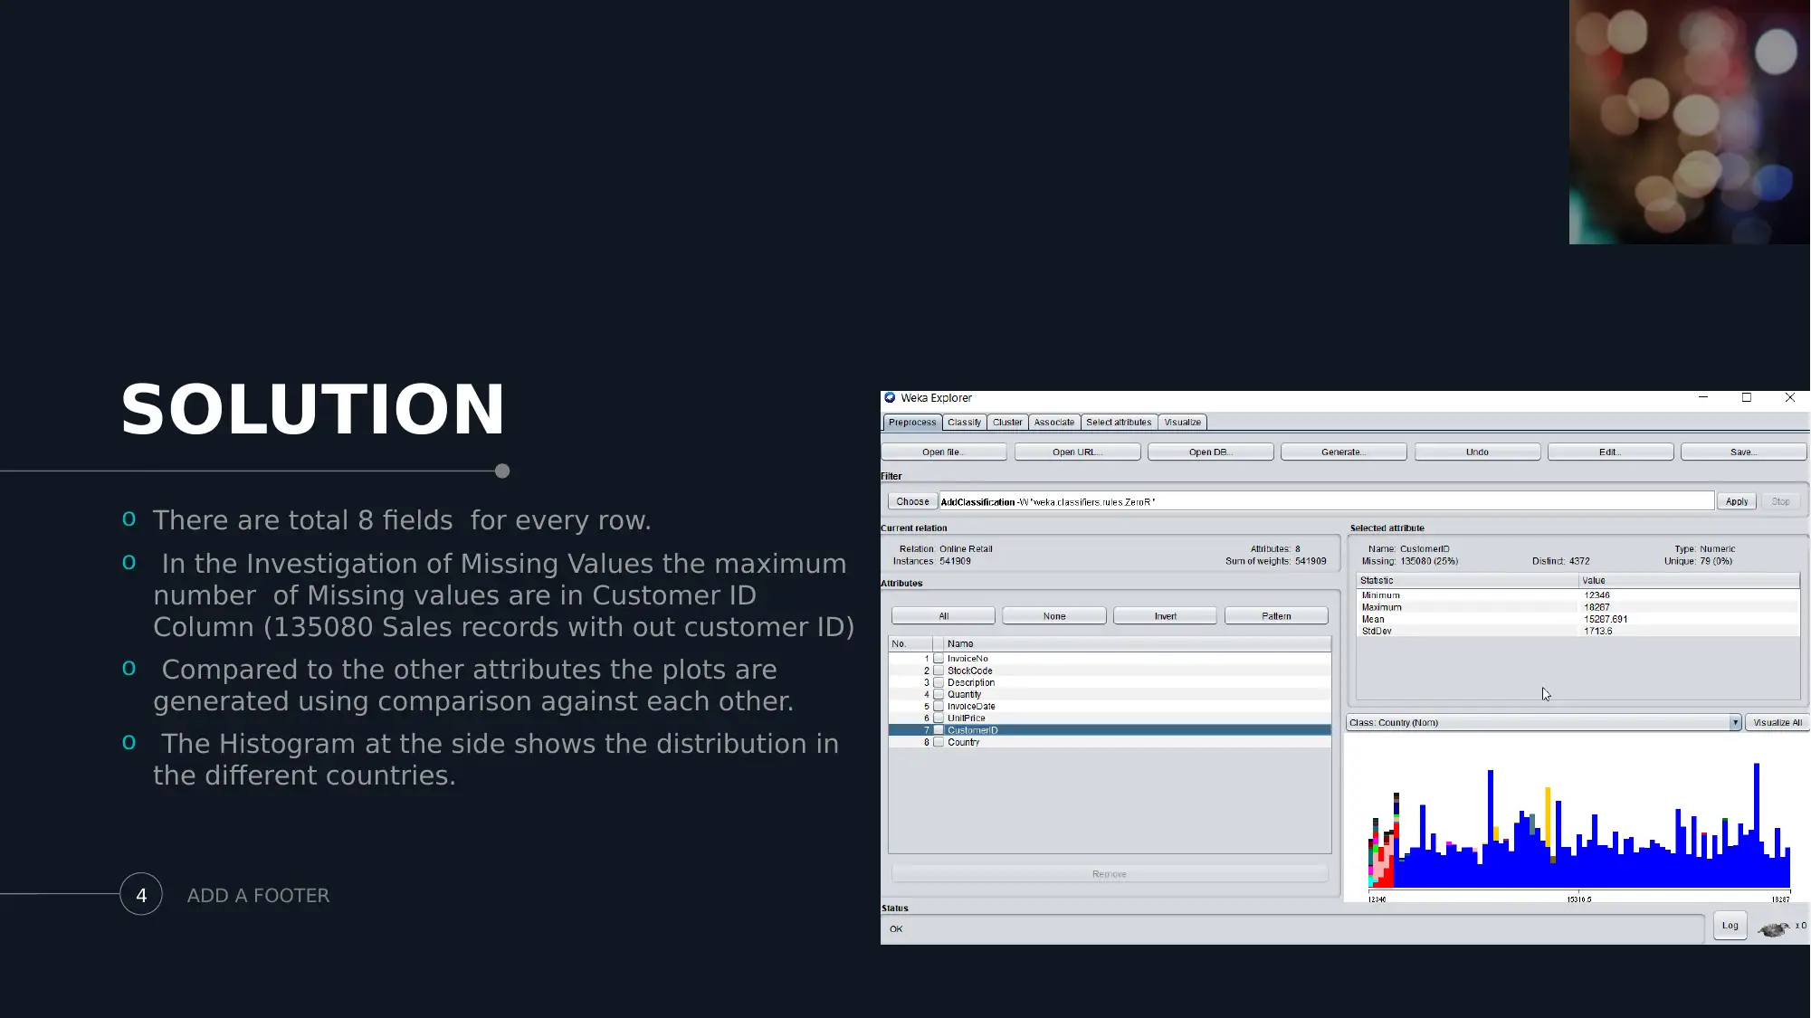Click the Save icon in Weka toolbar
This screenshot has height=1018, width=1811.
1741,452
